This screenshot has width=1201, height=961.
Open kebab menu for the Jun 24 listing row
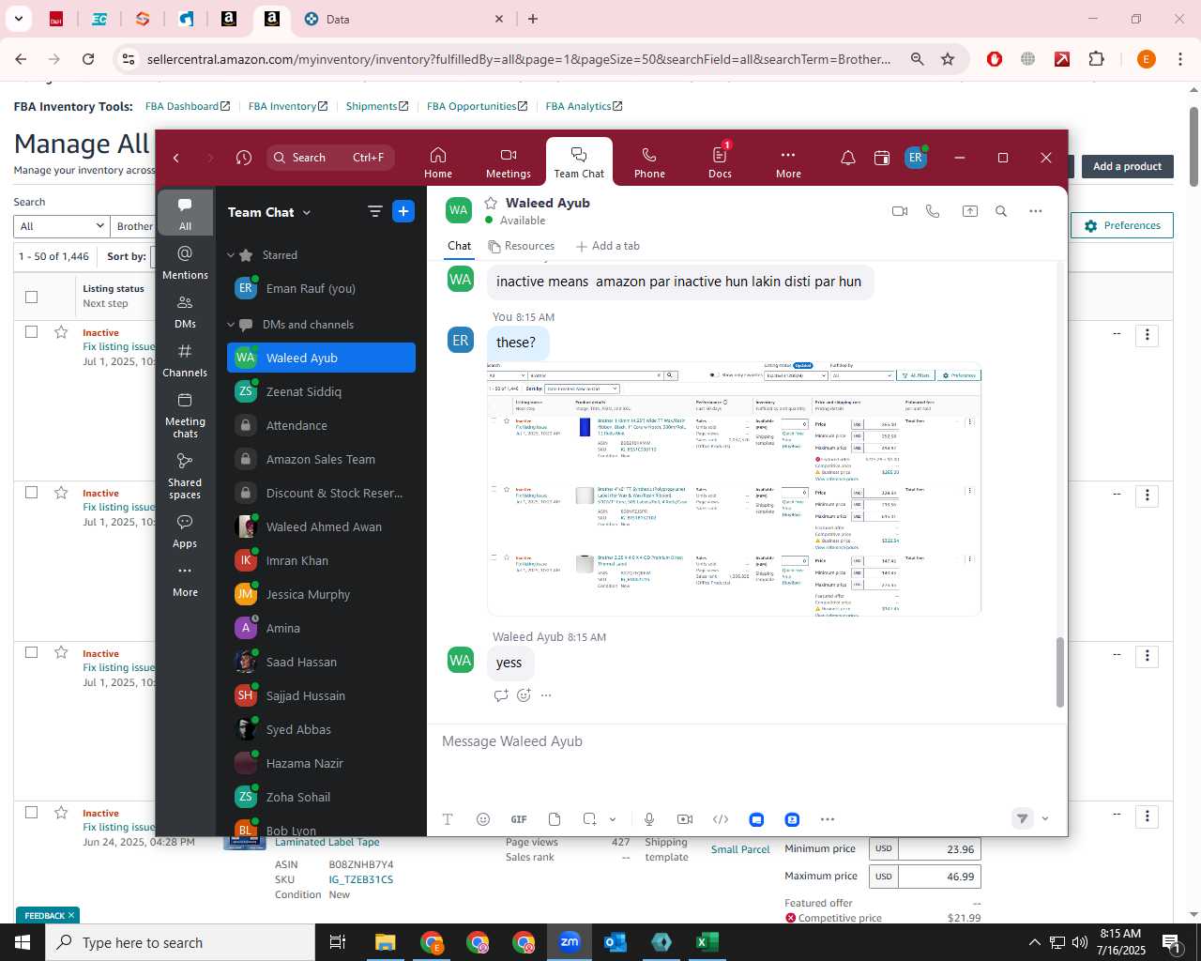tap(1147, 816)
